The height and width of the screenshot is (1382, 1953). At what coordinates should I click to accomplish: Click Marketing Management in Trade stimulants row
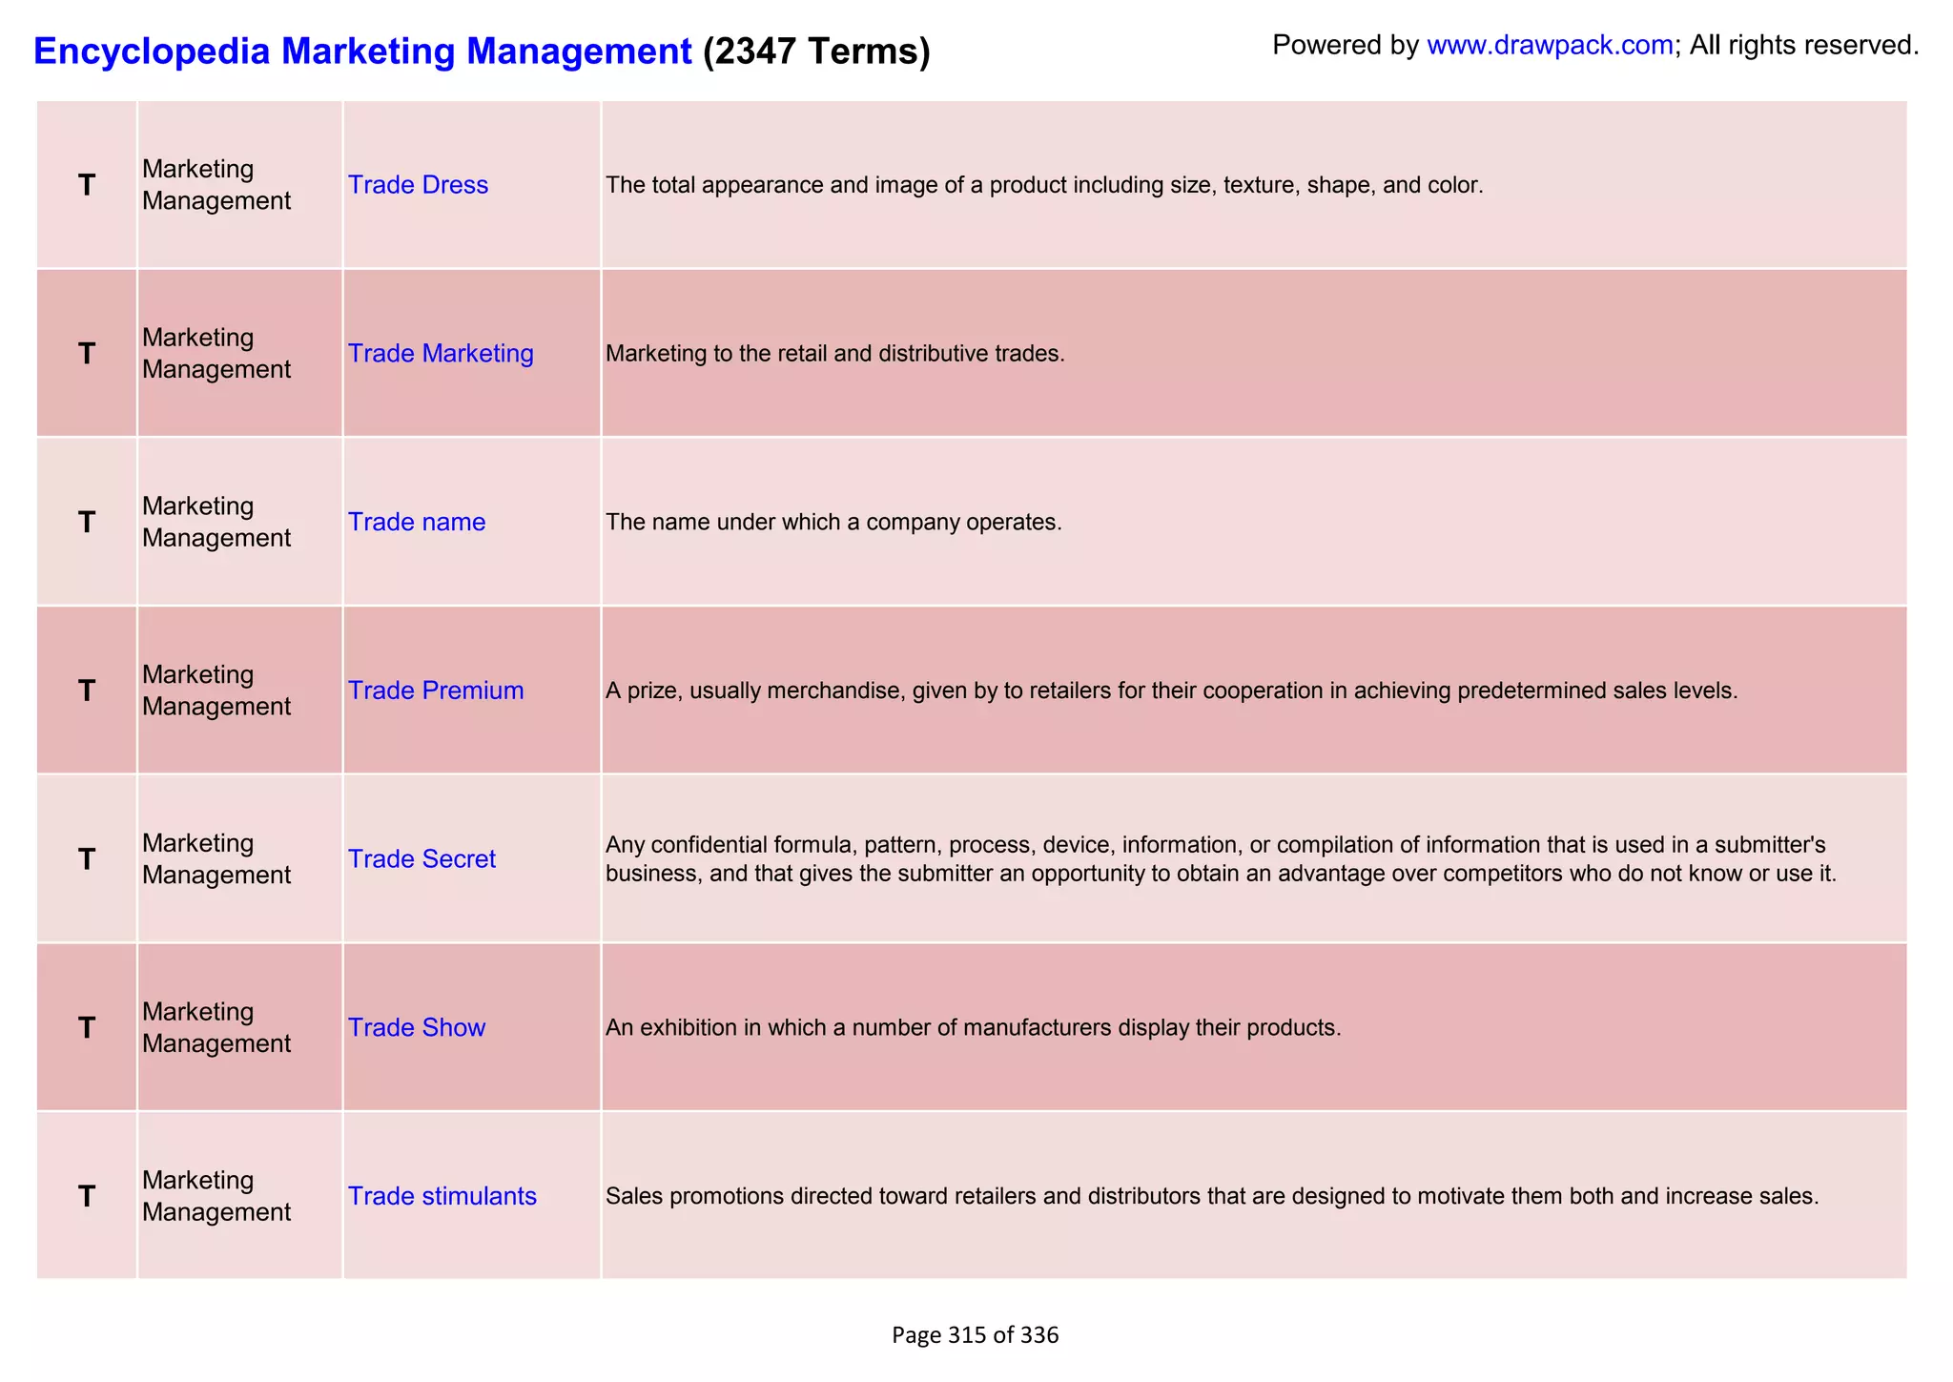point(216,1196)
